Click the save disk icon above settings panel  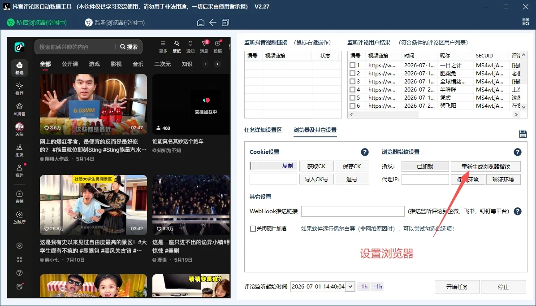[x=523, y=134]
